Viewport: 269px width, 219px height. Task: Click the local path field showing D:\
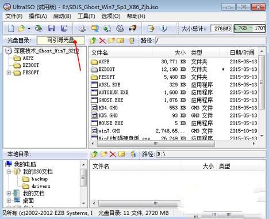(211, 154)
